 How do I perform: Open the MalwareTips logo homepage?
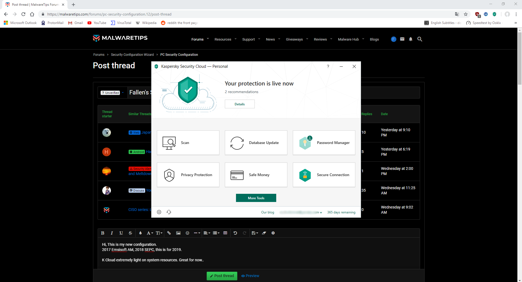pos(120,38)
